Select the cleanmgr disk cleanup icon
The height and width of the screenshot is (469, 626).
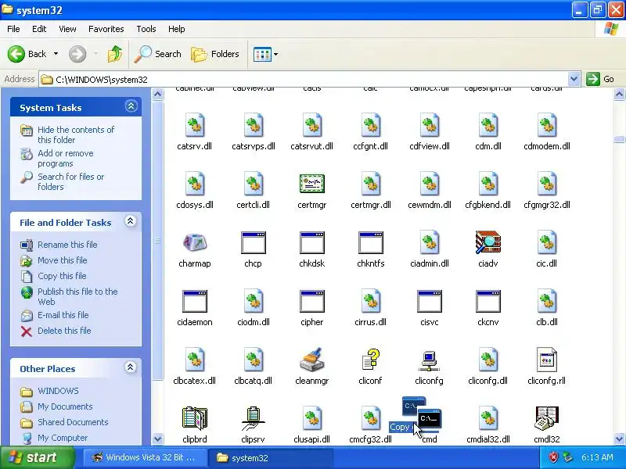(x=311, y=360)
